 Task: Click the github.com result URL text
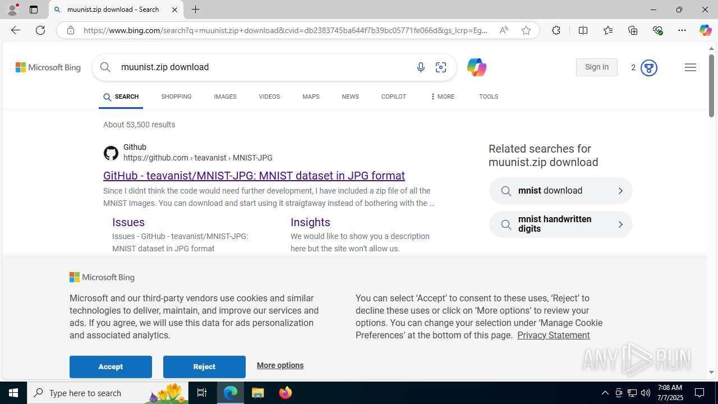point(198,158)
